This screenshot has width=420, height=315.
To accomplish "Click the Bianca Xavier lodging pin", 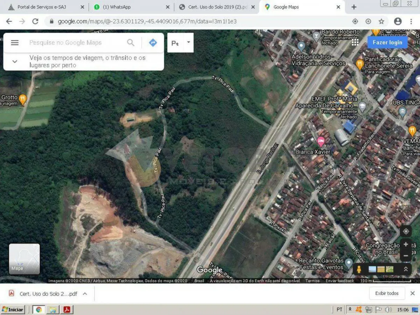I will click(321, 141).
